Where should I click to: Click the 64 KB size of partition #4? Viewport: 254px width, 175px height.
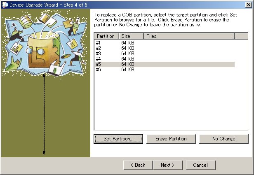pyautogui.click(x=128, y=59)
